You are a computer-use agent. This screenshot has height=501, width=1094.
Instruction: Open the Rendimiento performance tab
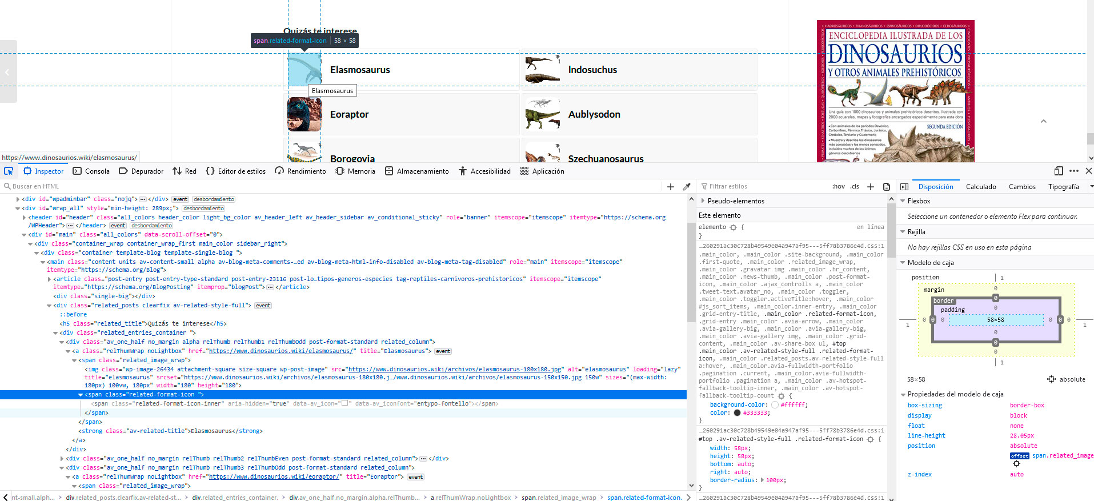[300, 171]
